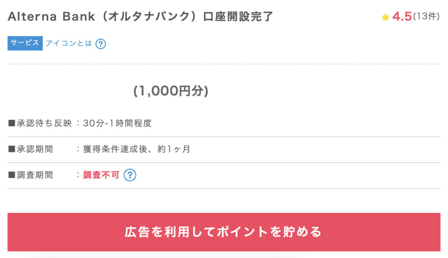Click the 承認期間 label
448x258 pixels.
35,149
